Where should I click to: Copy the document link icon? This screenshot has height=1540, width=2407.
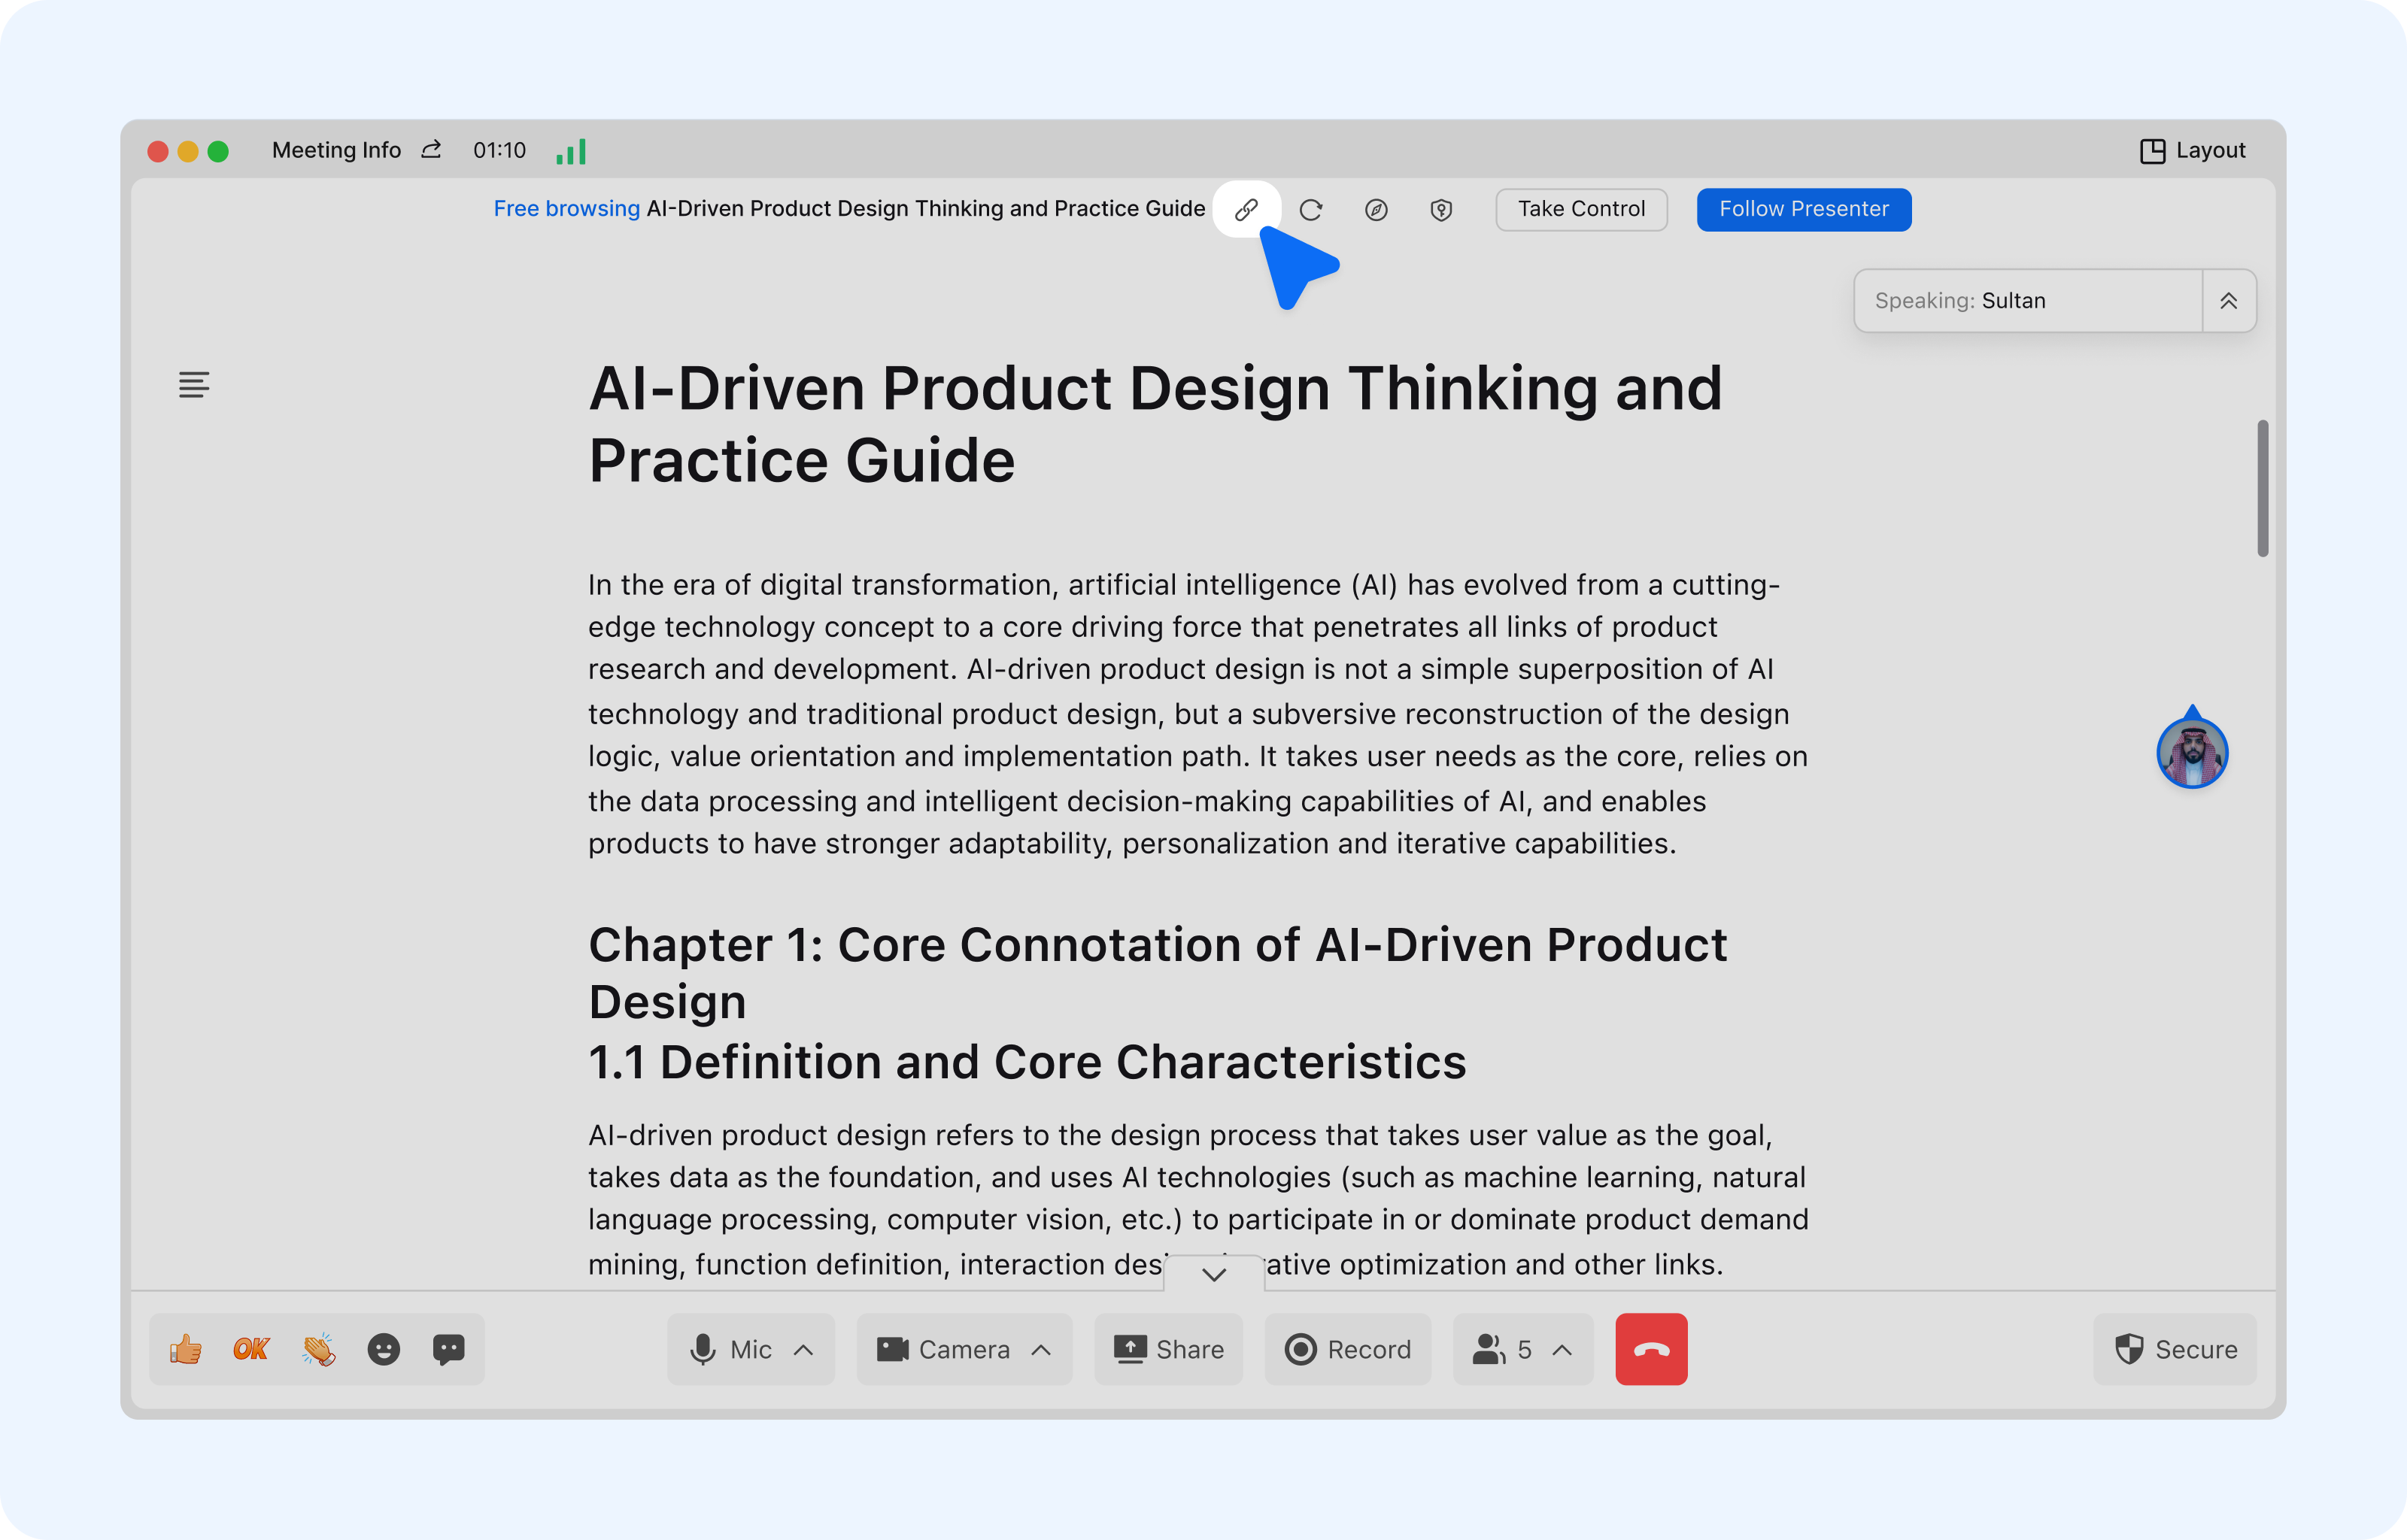[1246, 209]
